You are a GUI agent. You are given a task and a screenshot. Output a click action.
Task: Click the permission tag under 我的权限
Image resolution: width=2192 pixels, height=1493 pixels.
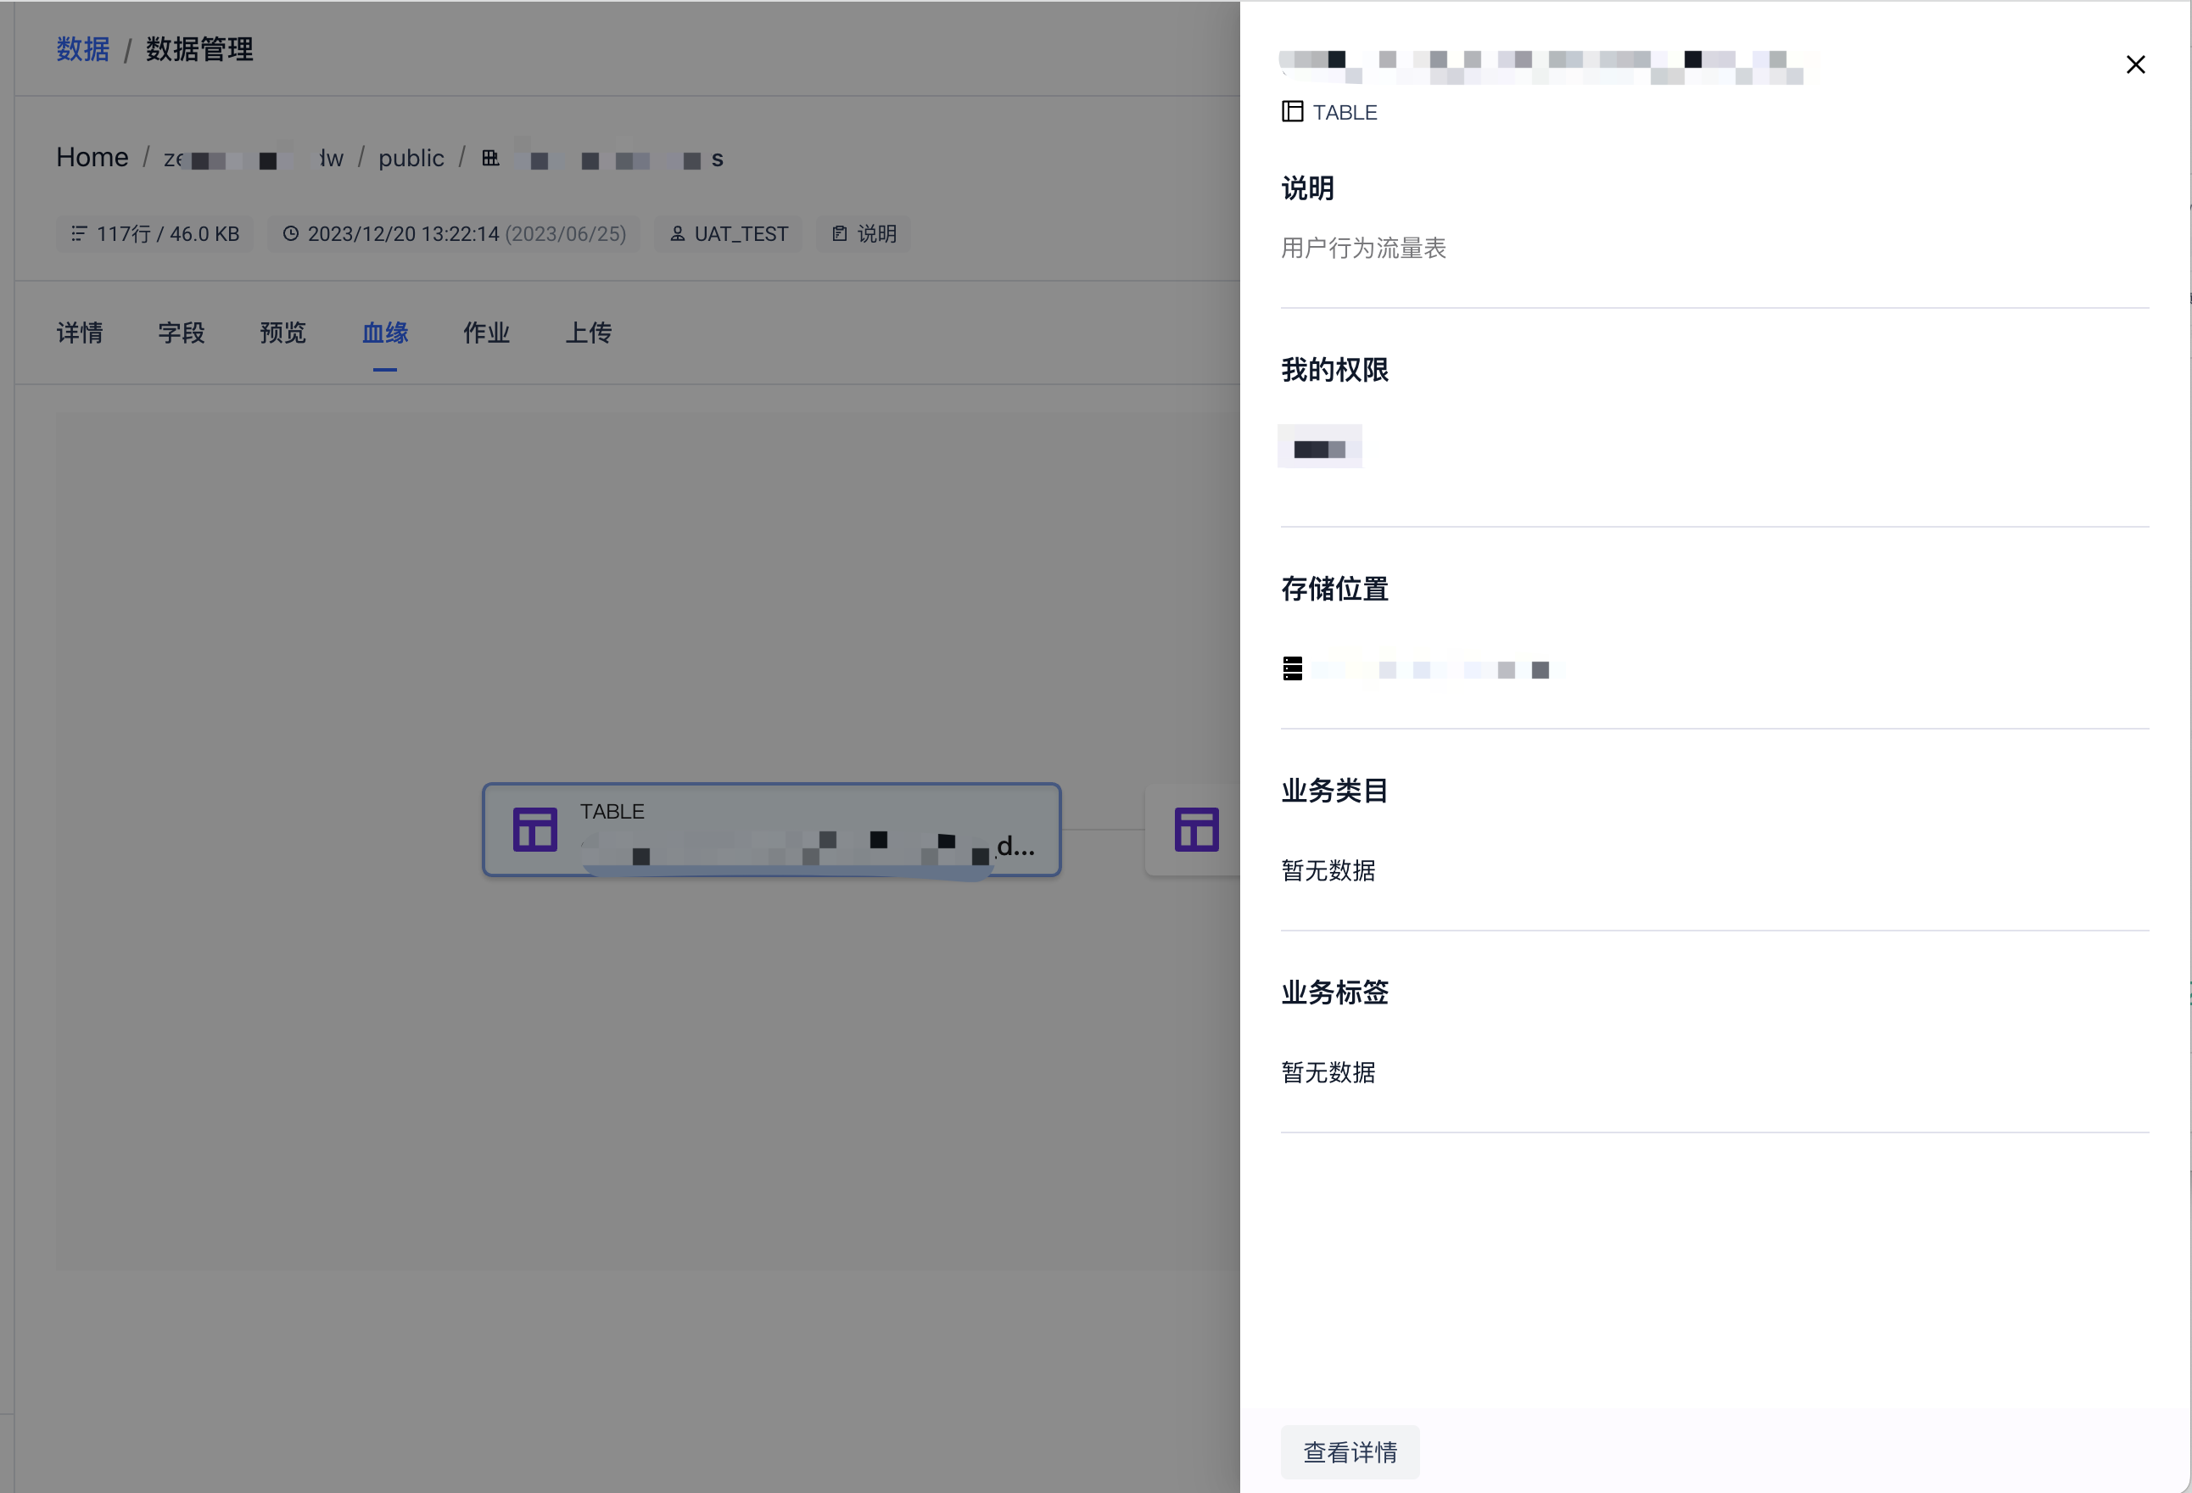[1318, 447]
